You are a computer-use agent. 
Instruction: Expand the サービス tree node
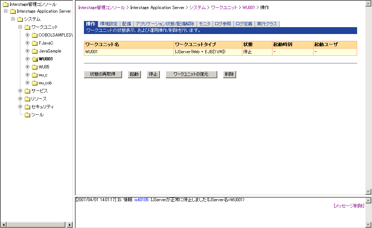[20, 91]
